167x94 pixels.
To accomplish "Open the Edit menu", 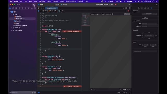I will (x=26, y=1).
